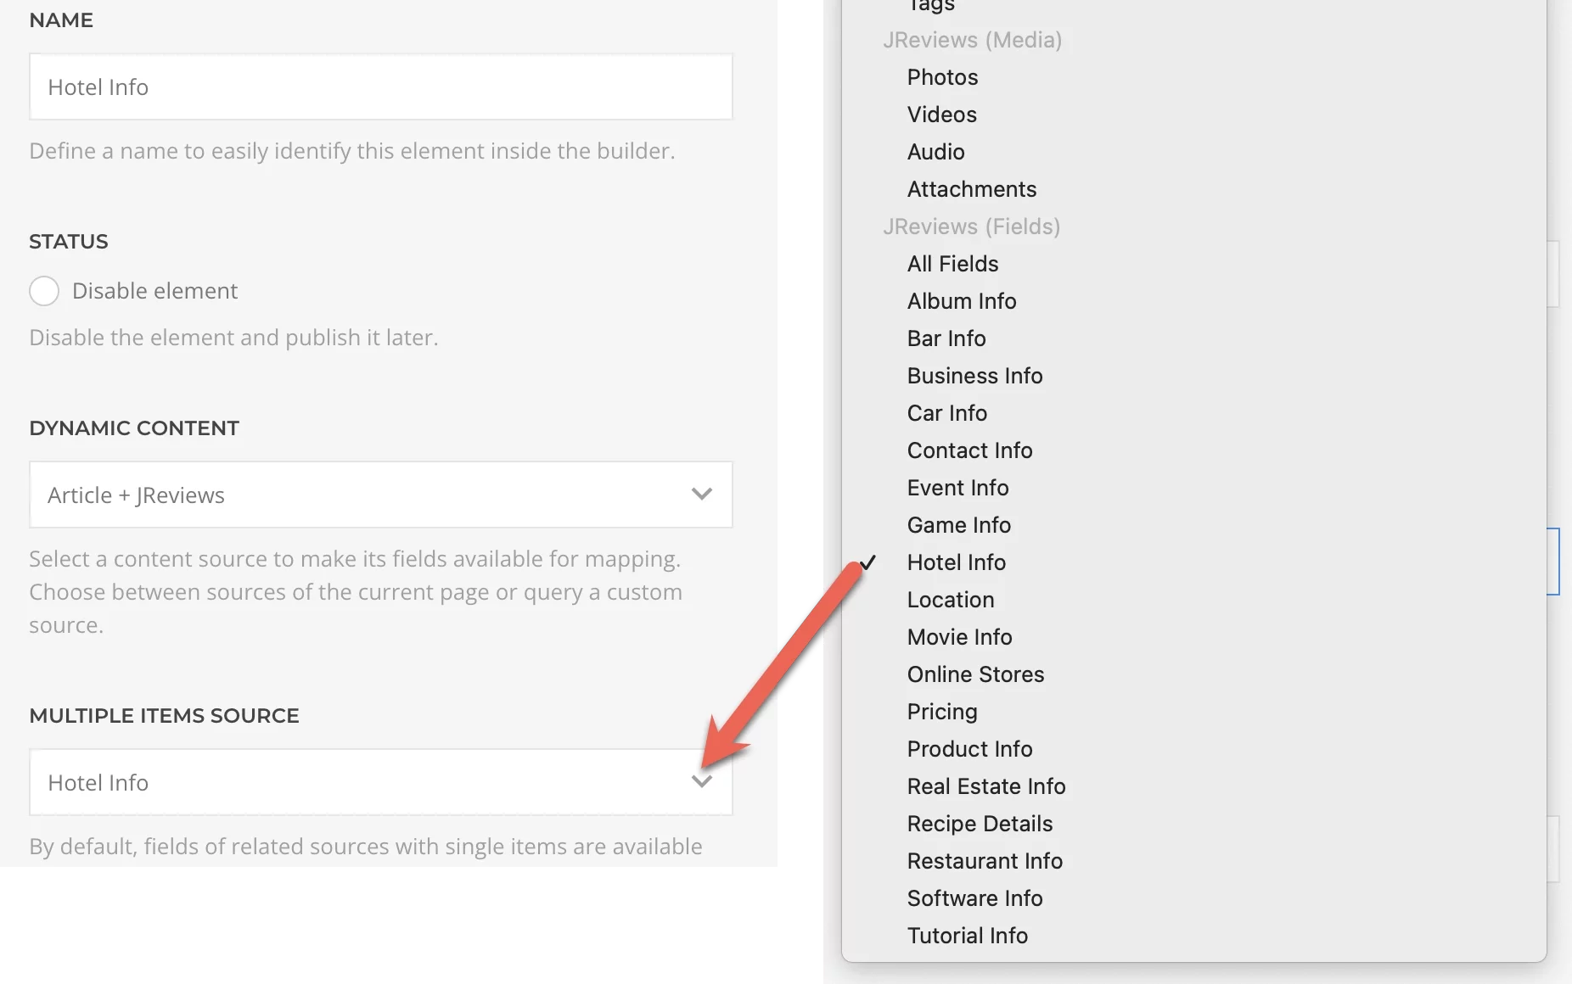Toggle the Disable element radio button
Viewport: 1572px width, 984px height.
[44, 291]
